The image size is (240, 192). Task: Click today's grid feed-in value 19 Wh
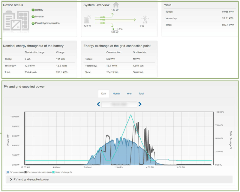coord(136,59)
